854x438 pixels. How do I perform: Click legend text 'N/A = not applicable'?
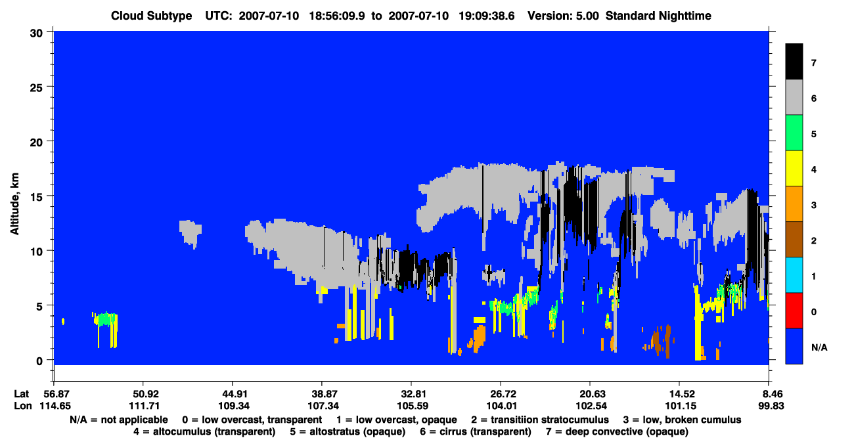point(118,420)
